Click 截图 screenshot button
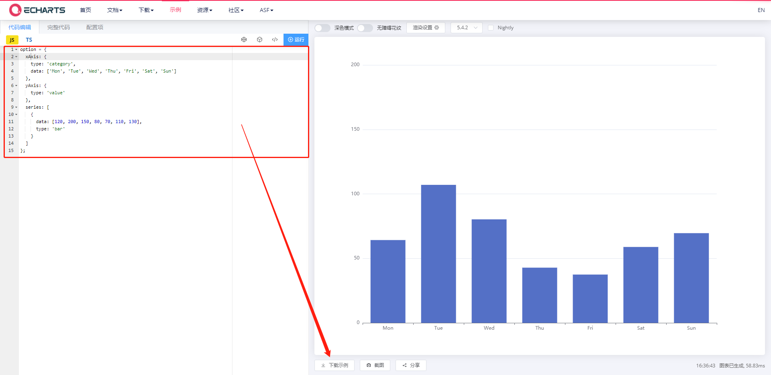 (375, 365)
